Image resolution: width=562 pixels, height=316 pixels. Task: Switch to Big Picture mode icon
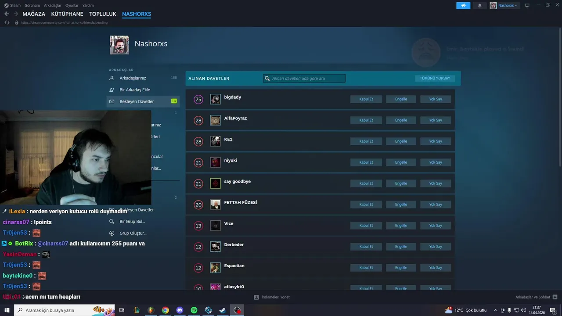pyautogui.click(x=527, y=5)
